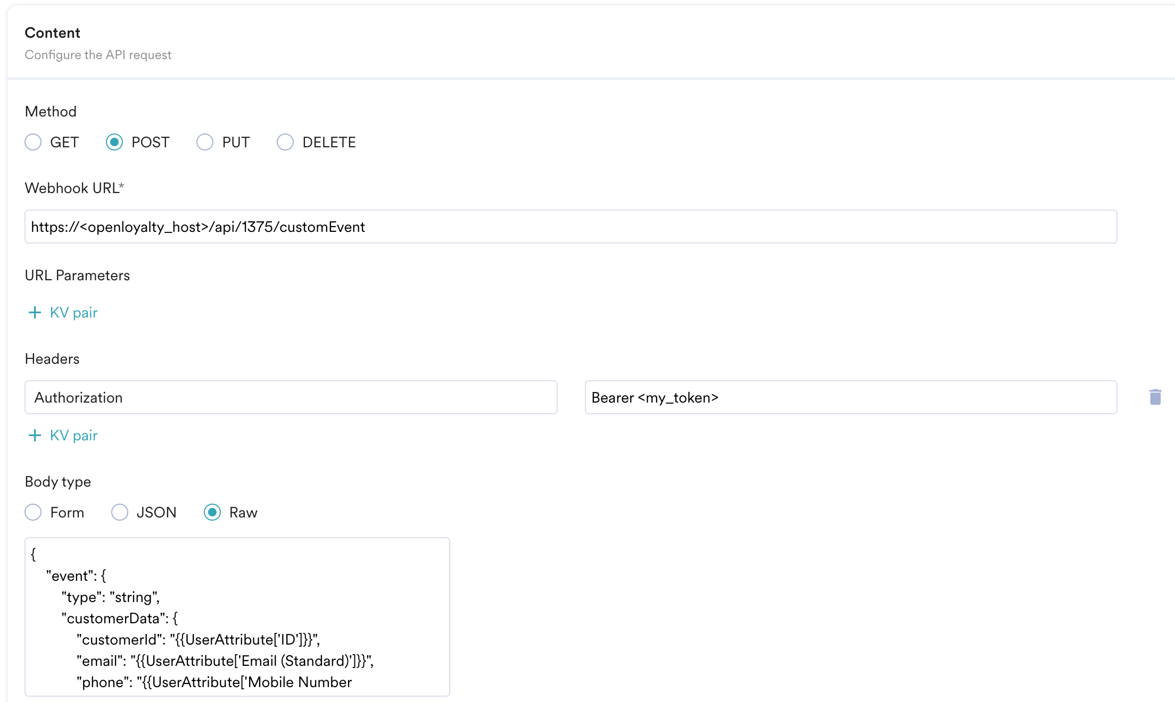Click the plus icon below the Authorization header
The width and height of the screenshot is (1175, 702).
pyautogui.click(x=34, y=435)
